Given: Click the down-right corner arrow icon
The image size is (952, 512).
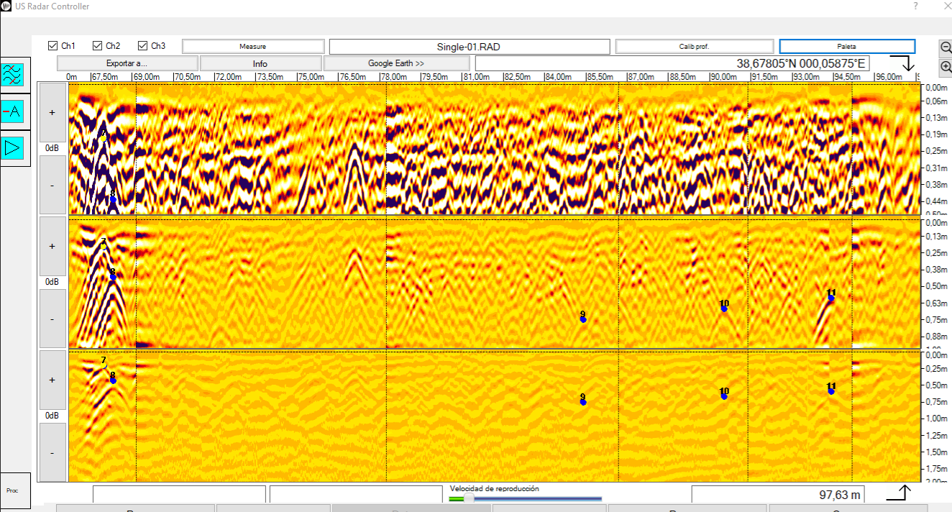Looking at the screenshot, I should point(902,63).
